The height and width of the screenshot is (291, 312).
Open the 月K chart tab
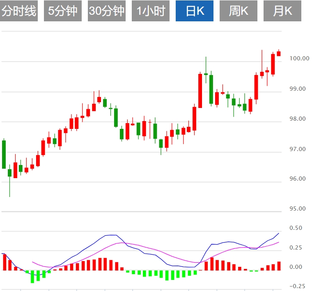point(282,11)
